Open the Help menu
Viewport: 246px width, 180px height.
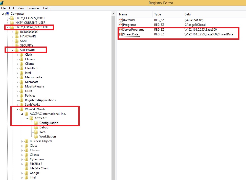click(x=46, y=8)
